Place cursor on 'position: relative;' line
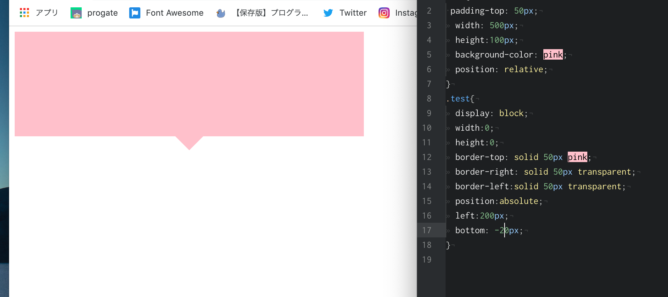This screenshot has height=297, width=668. (501, 69)
